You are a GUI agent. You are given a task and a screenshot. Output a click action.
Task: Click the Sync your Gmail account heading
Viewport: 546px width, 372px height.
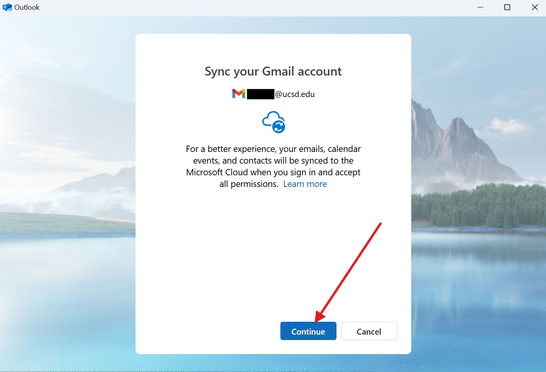click(273, 72)
